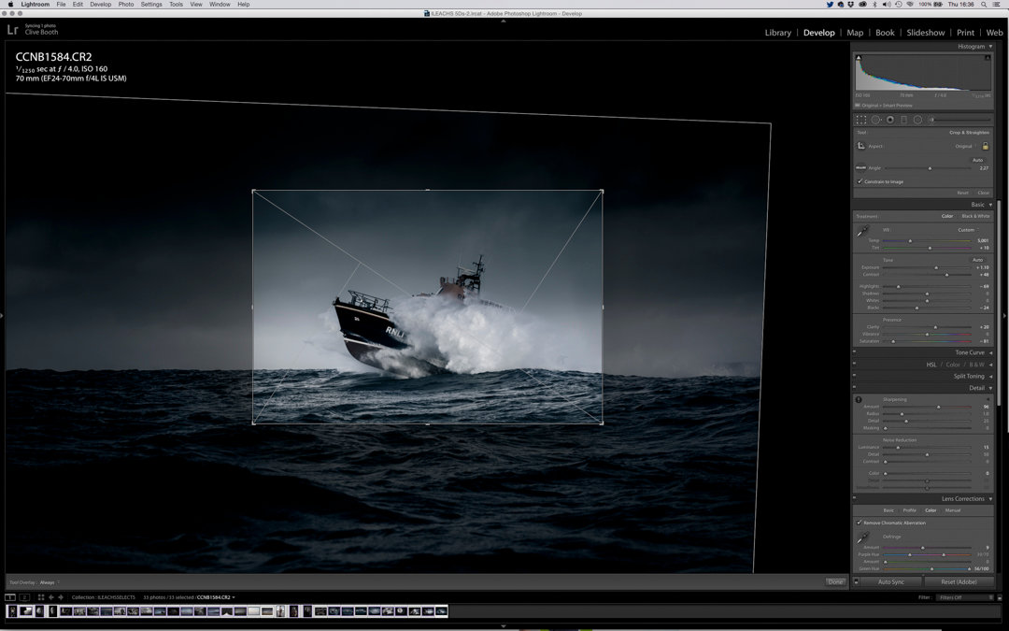Viewport: 1009px width, 631px height.
Task: Choose Black & White treatment
Action: point(975,216)
